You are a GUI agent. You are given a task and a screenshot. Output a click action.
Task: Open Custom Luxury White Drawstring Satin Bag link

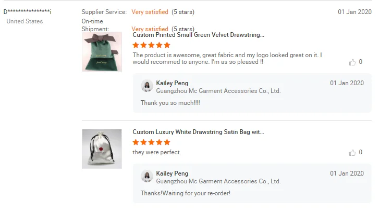click(x=198, y=132)
